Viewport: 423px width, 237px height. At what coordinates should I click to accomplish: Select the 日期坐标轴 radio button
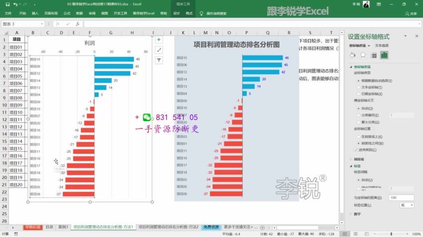click(x=358, y=94)
